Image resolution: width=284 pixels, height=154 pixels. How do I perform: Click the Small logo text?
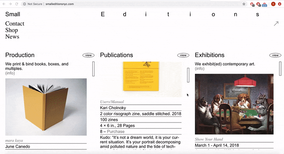pos(13,14)
